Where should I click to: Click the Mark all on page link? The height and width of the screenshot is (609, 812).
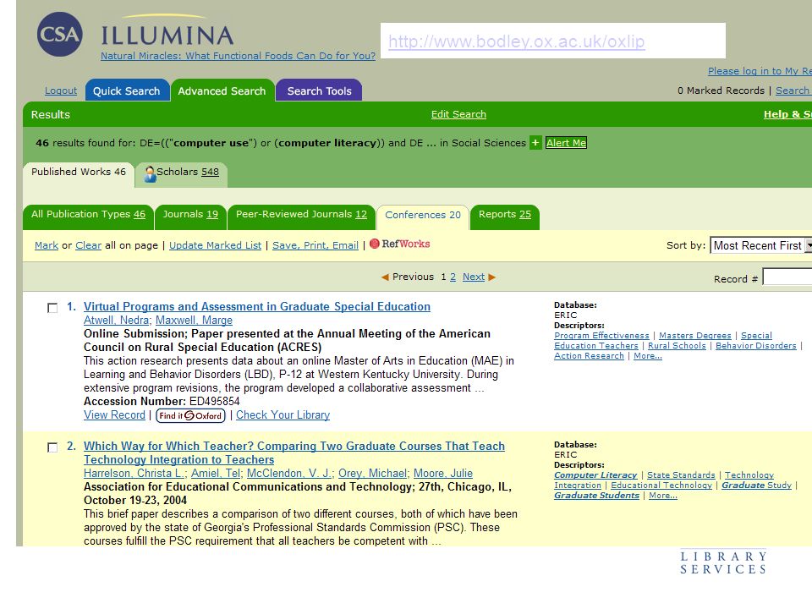[46, 245]
